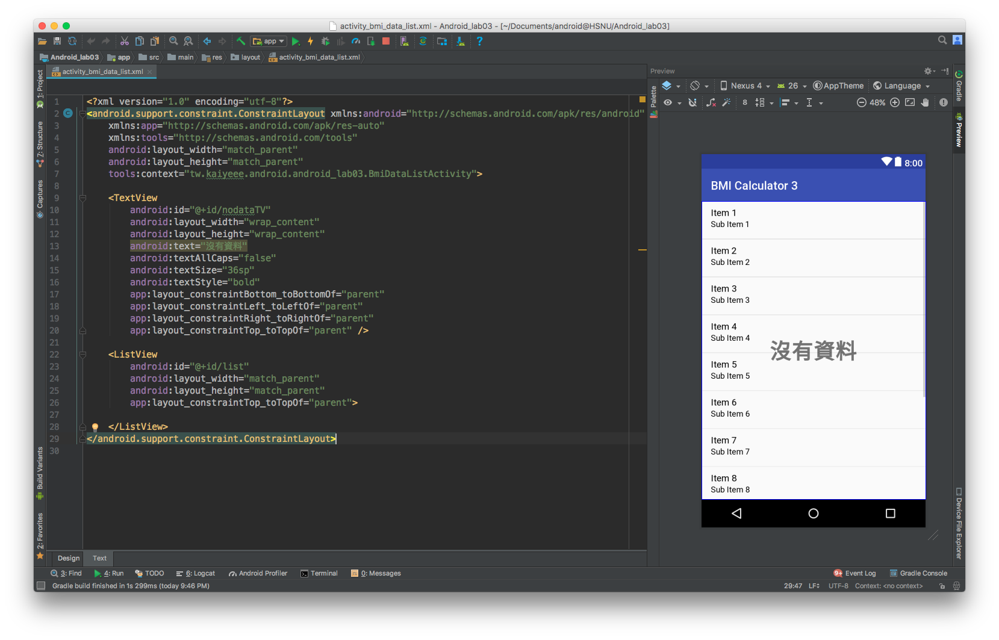
Task: Zoom out with the minus button
Action: tap(862, 102)
